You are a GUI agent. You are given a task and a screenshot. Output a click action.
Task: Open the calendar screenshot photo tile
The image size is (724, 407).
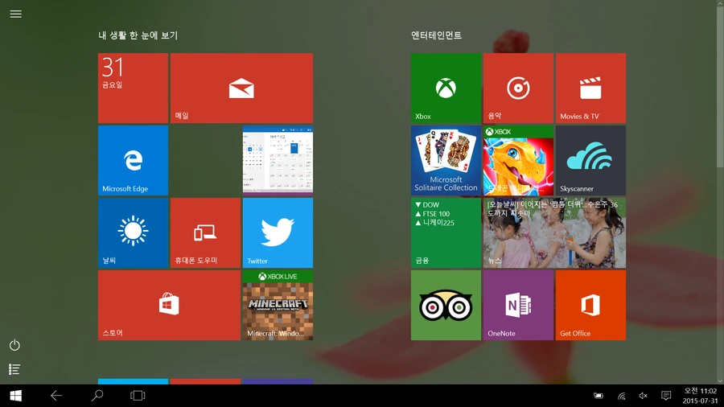(x=278, y=161)
